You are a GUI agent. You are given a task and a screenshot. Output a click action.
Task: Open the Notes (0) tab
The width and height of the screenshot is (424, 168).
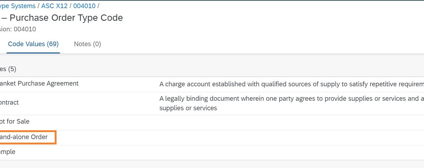click(87, 44)
